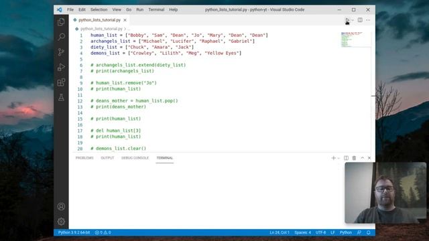
Task: Open the Selection menu
Action: coord(99,9)
